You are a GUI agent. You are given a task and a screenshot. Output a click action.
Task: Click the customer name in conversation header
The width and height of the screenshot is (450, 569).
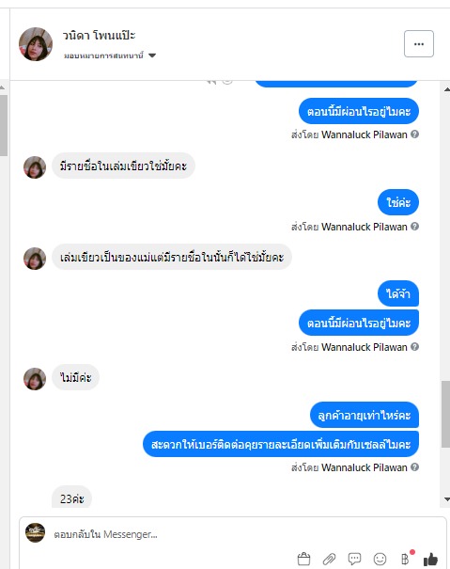pos(99,36)
